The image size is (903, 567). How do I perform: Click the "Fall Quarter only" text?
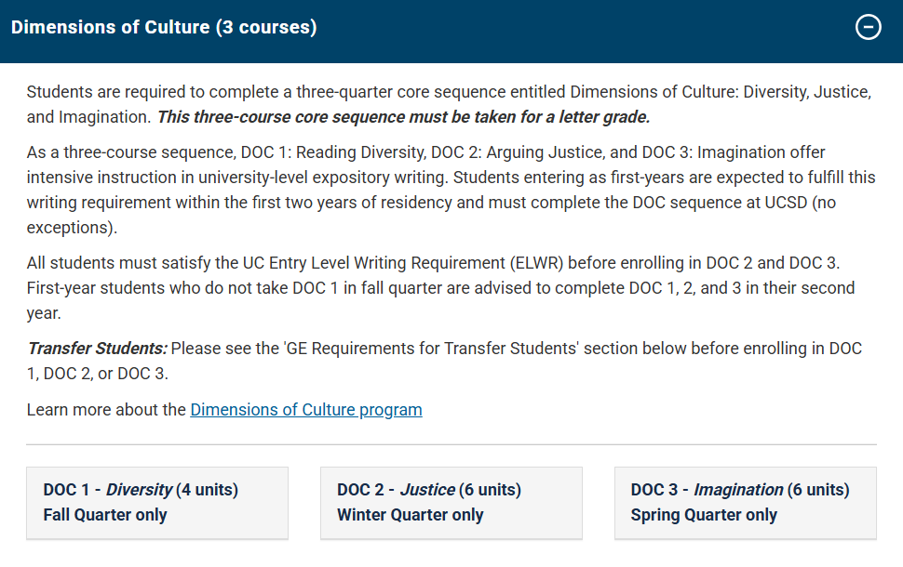tap(105, 515)
